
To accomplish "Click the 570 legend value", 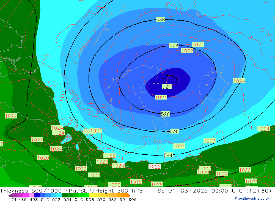I will [x=101, y=199].
